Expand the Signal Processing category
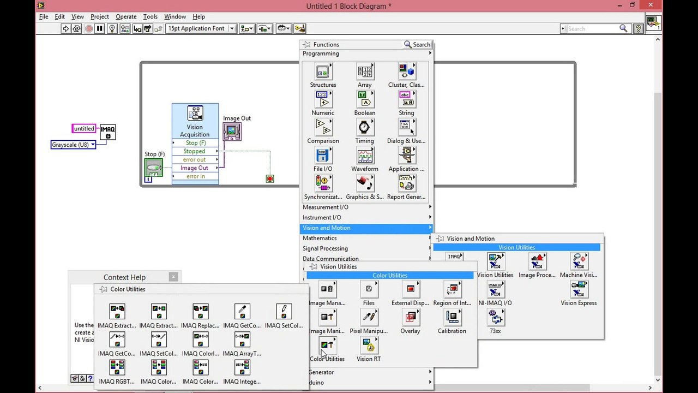This screenshot has height=393, width=698. 366,249
